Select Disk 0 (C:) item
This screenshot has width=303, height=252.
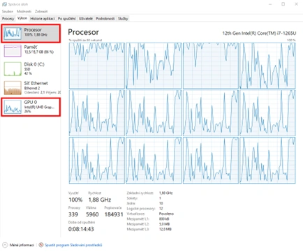(x=31, y=68)
